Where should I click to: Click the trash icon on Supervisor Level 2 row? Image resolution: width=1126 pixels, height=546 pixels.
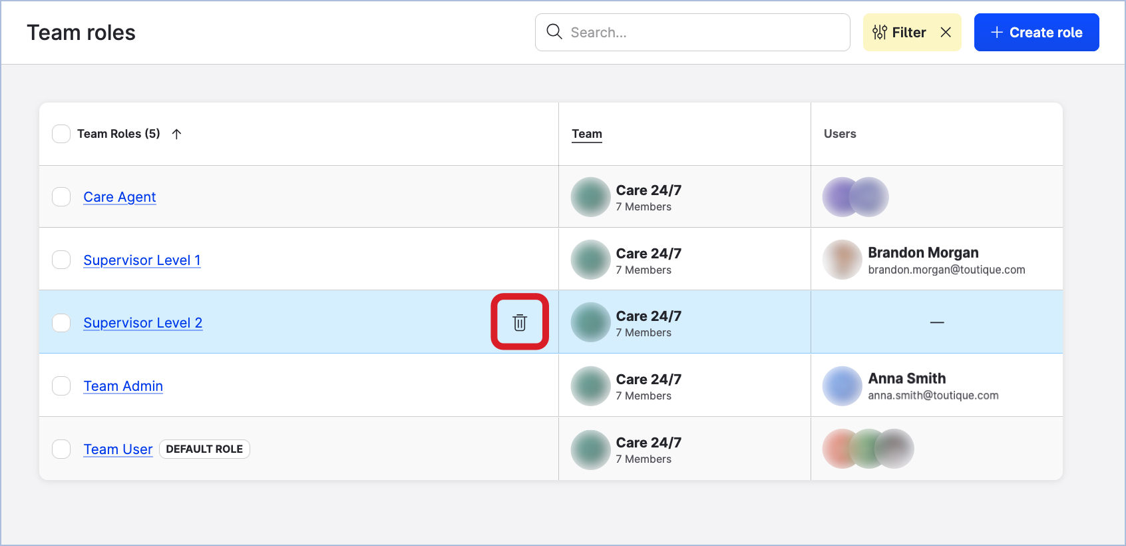point(520,322)
